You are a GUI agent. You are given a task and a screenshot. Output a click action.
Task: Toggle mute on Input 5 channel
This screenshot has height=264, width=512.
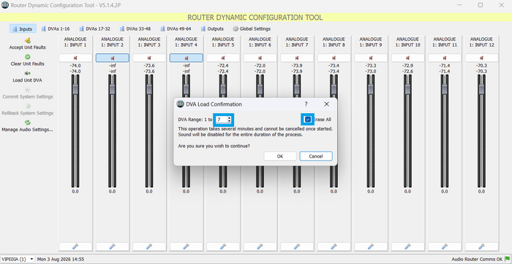tap(223, 58)
